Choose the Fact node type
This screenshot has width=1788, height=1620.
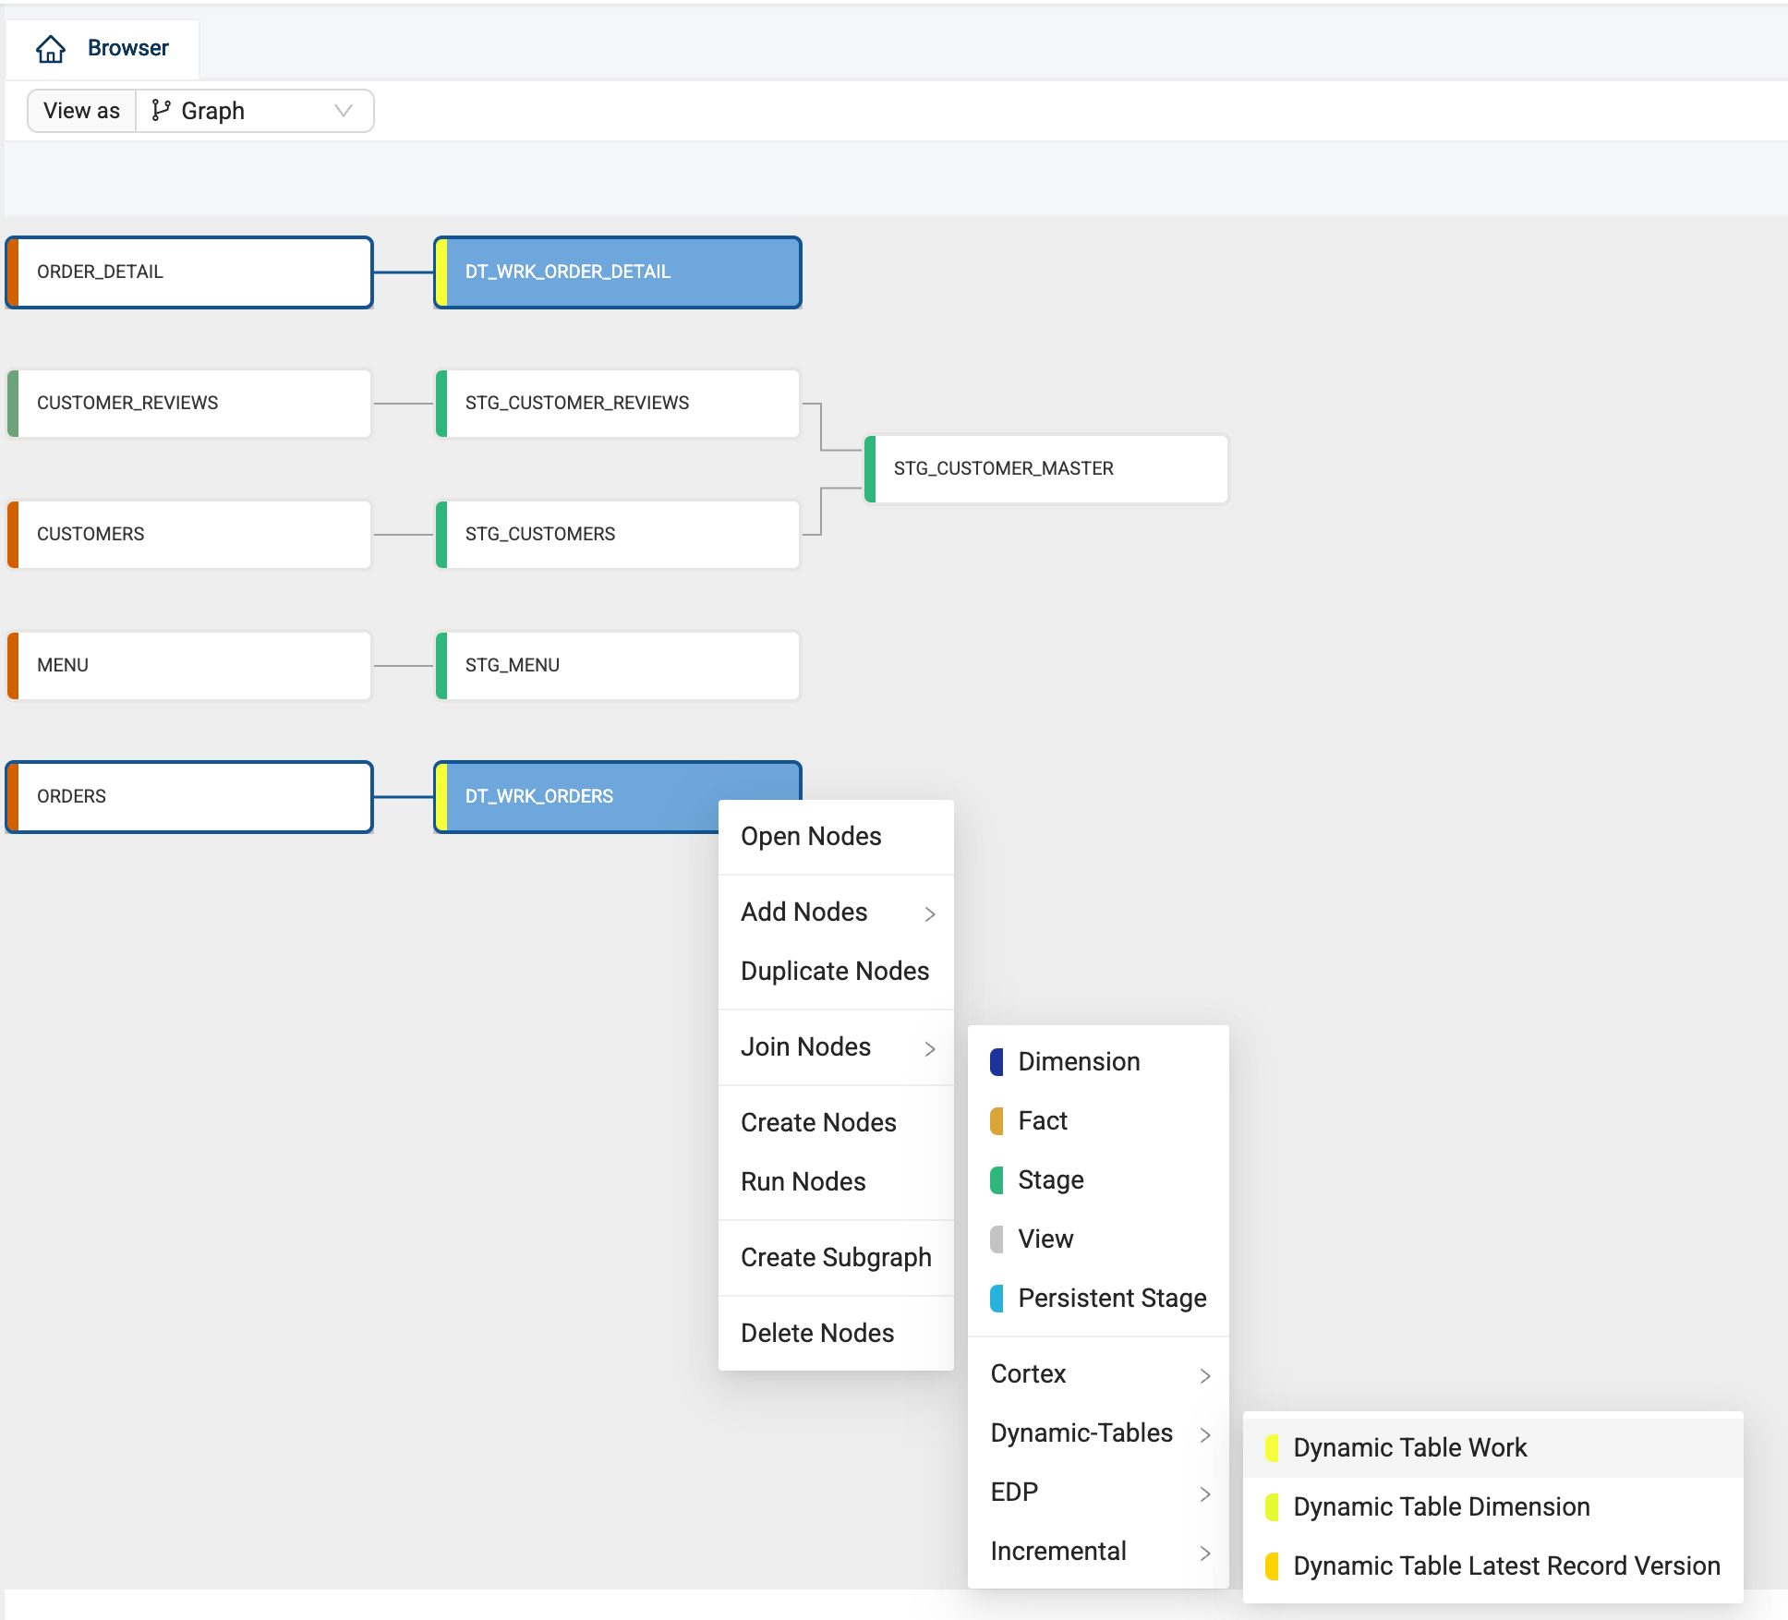click(x=1042, y=1120)
